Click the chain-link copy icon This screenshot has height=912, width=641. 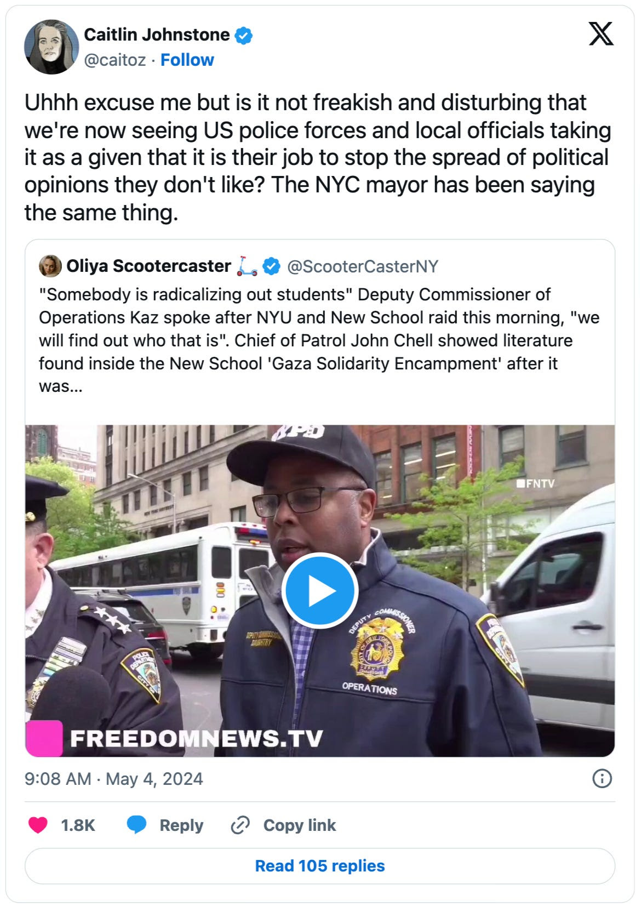click(x=240, y=825)
